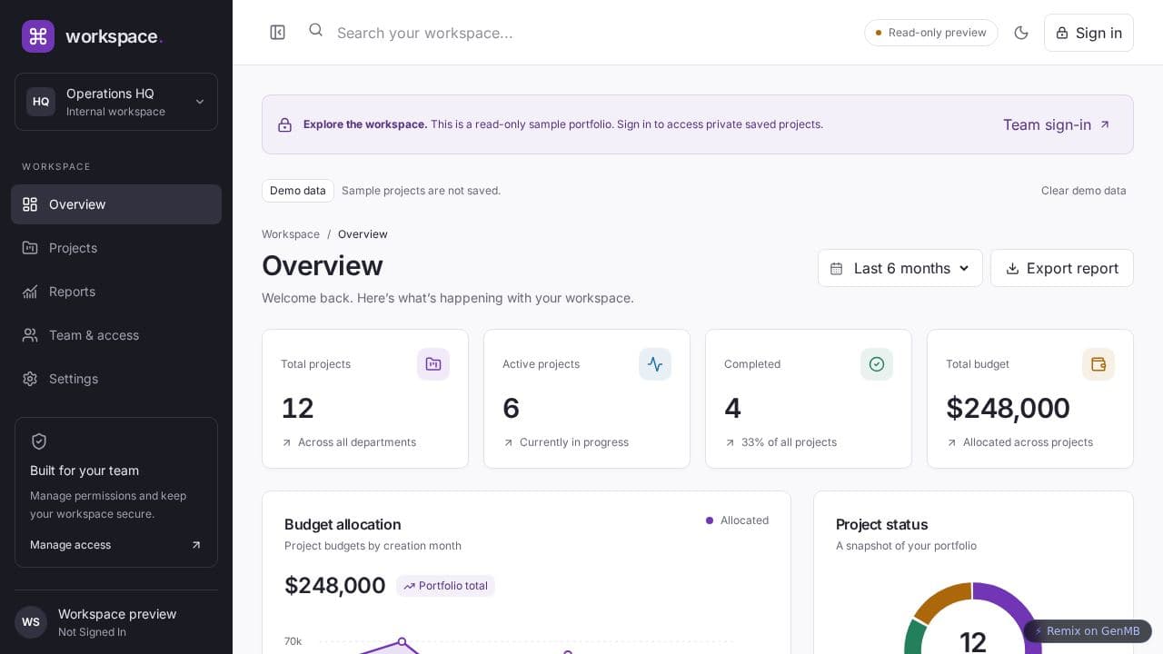
Task: Follow the Manage access link
Action: coord(116,545)
